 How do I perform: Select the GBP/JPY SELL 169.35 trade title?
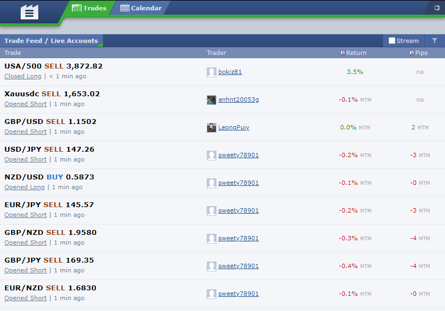click(49, 260)
